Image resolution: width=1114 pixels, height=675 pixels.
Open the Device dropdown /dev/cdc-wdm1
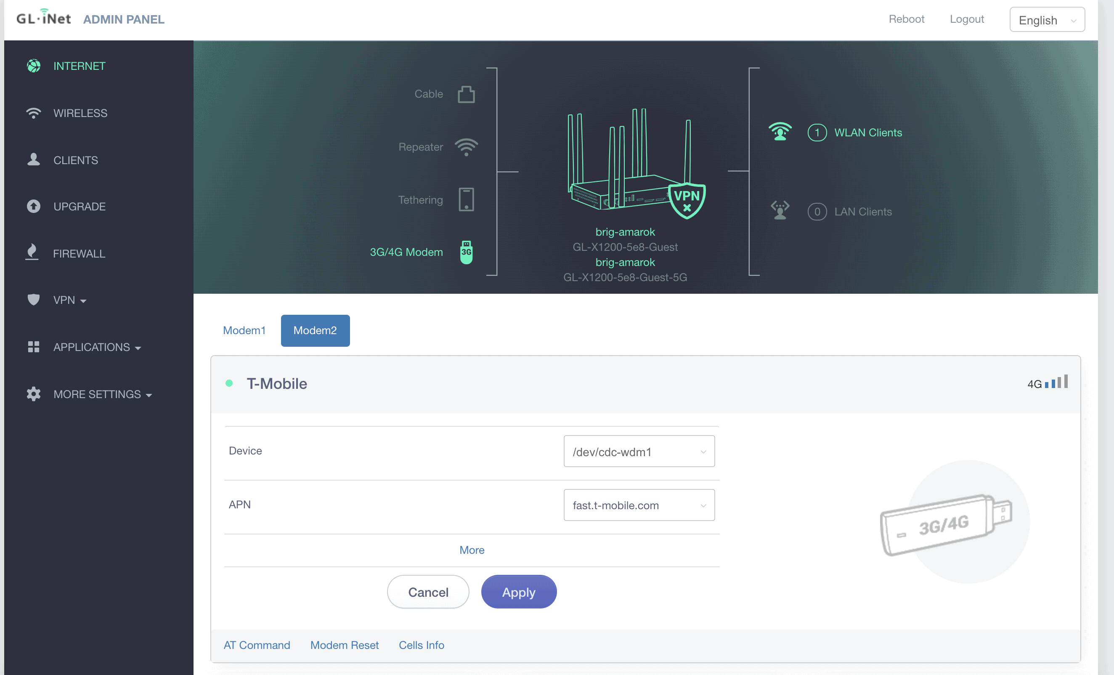click(x=639, y=451)
